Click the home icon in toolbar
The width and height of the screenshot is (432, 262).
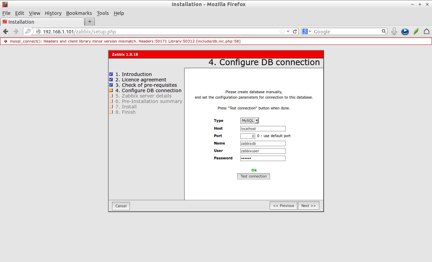pos(427,31)
